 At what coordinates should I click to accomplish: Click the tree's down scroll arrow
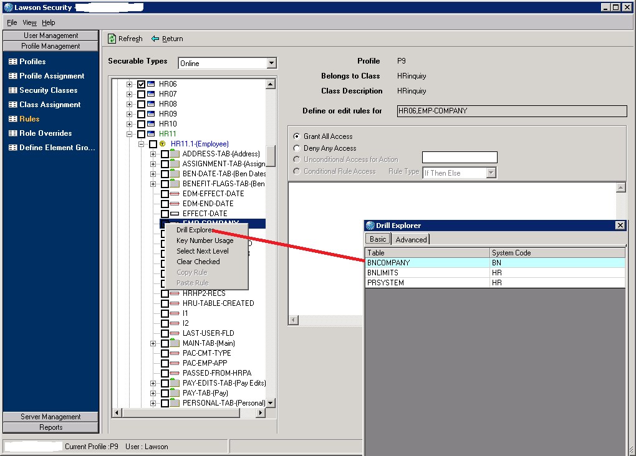tap(271, 403)
